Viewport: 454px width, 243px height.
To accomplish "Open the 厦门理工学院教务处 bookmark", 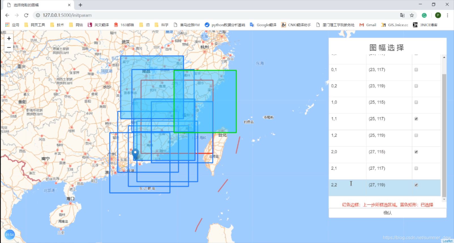I will (335, 25).
